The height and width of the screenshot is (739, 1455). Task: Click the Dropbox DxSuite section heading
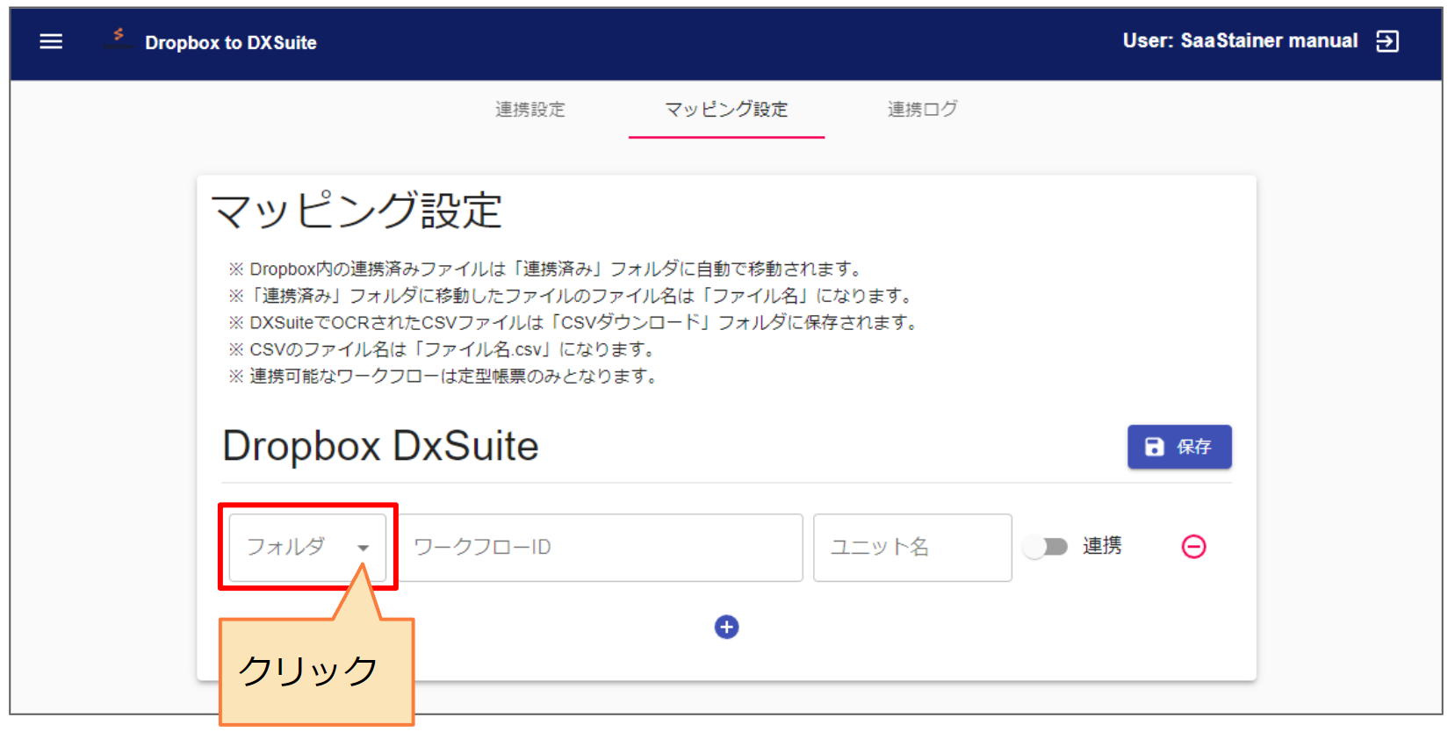pos(380,446)
